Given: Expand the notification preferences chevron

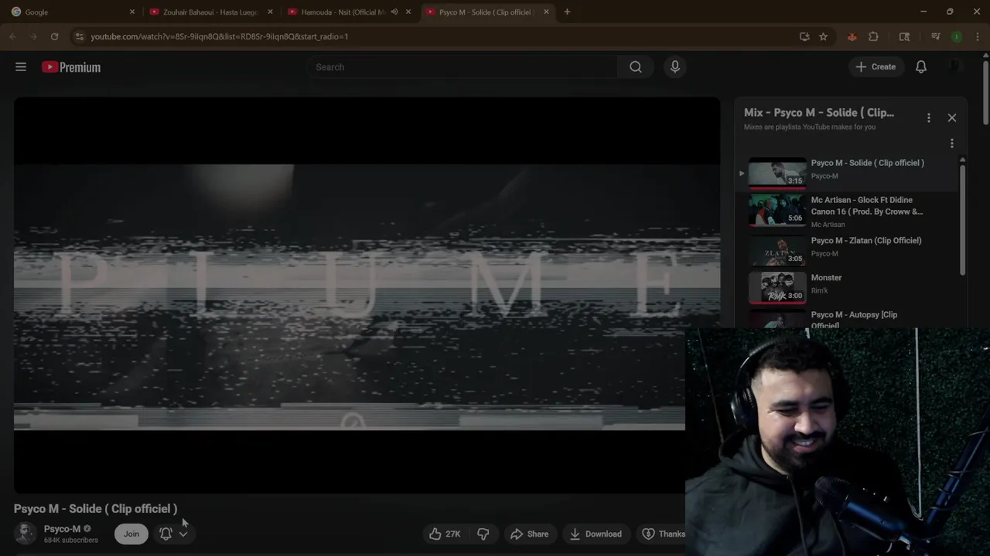Looking at the screenshot, I should (x=183, y=534).
